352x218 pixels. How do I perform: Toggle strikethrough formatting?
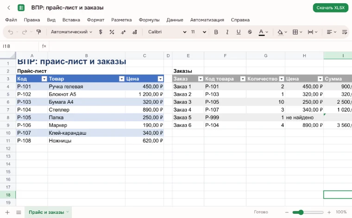[250, 32]
